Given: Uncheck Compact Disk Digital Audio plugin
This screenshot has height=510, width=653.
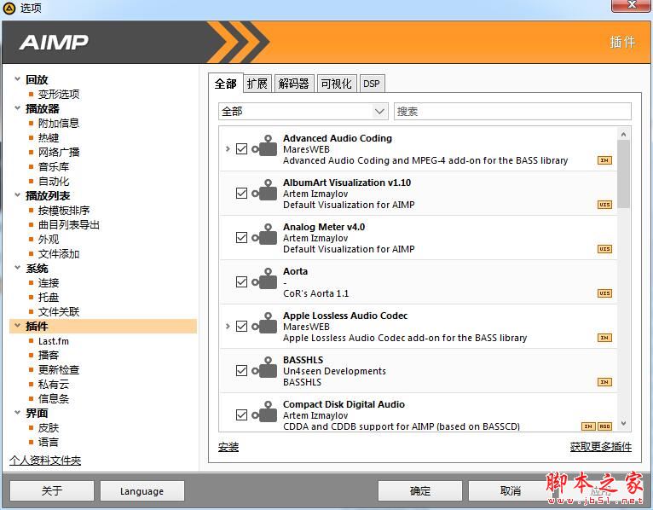Looking at the screenshot, I should (241, 415).
